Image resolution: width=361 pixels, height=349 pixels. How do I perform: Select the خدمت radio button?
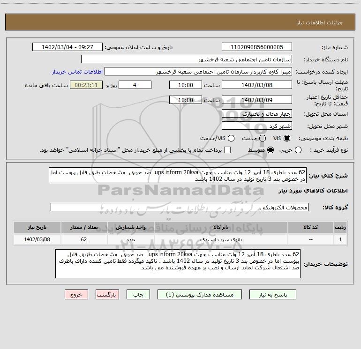click(263, 138)
